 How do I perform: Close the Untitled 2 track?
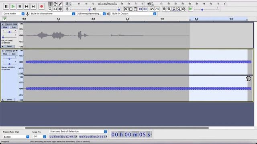click(2, 51)
